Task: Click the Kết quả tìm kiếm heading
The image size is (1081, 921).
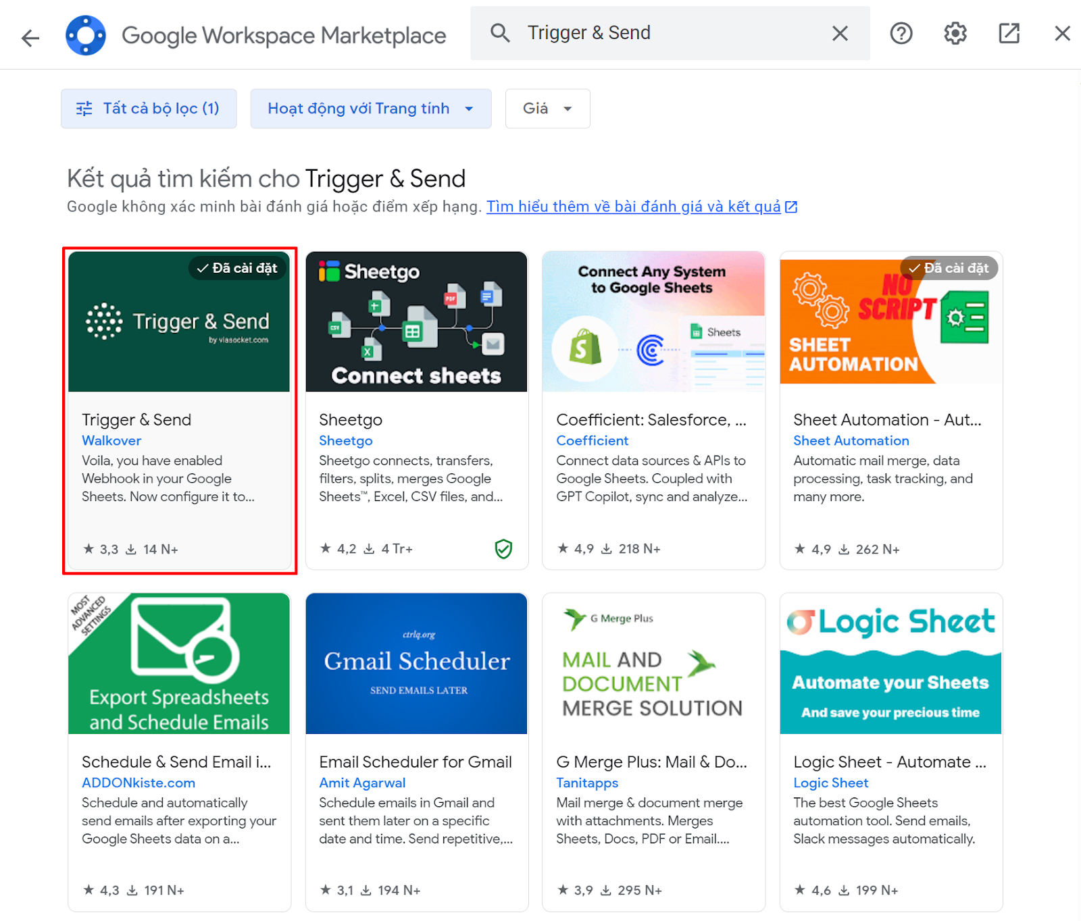Action: (266, 179)
